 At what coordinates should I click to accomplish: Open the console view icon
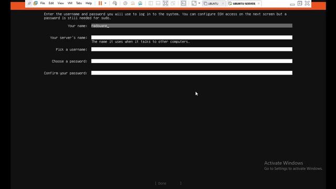click(x=183, y=3)
